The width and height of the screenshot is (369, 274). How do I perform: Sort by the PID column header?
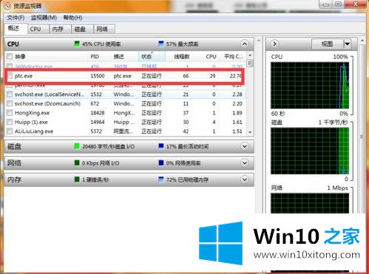coord(95,56)
